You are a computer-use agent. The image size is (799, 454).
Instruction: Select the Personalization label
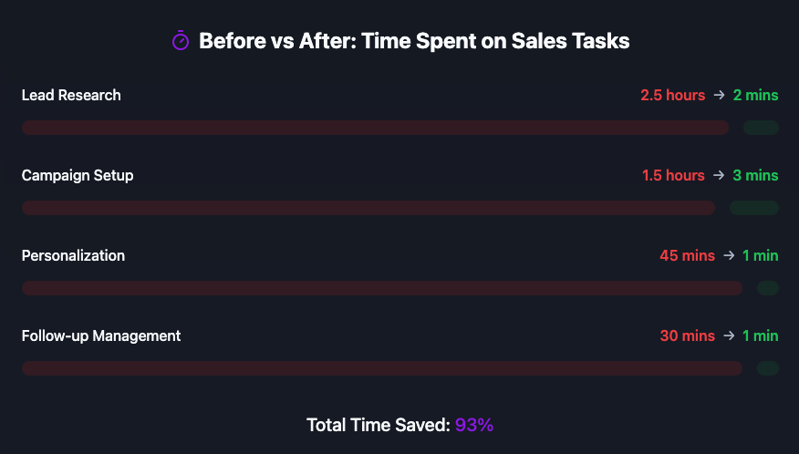73,255
